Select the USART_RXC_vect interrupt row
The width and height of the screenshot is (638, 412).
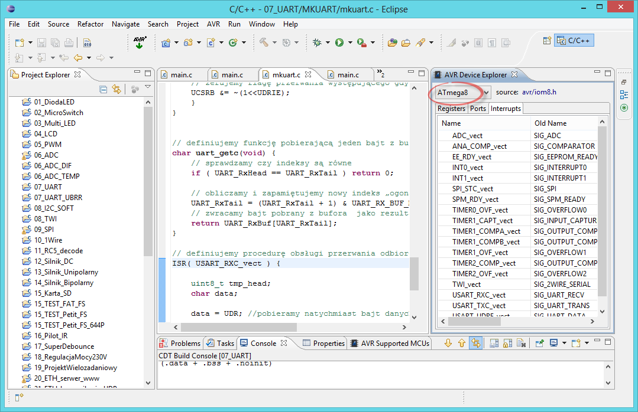coord(479,295)
